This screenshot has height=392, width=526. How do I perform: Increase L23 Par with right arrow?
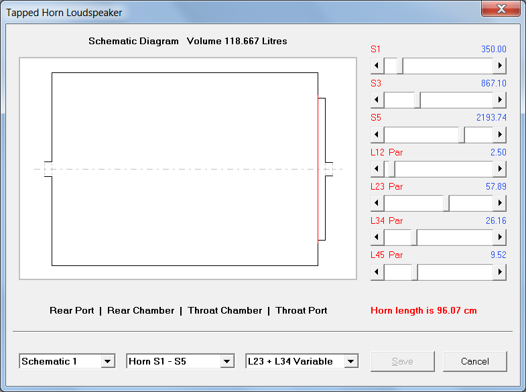(x=499, y=202)
